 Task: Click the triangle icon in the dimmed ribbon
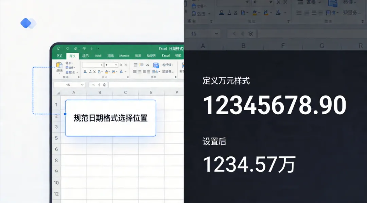[278, 13]
